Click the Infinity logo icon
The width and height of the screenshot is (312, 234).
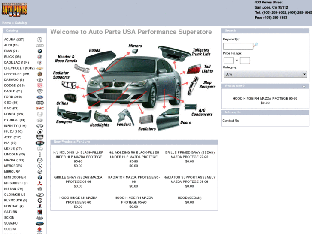click(40, 126)
